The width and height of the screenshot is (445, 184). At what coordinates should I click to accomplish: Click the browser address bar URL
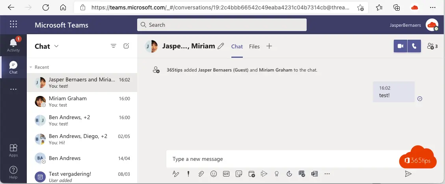coord(220,7)
